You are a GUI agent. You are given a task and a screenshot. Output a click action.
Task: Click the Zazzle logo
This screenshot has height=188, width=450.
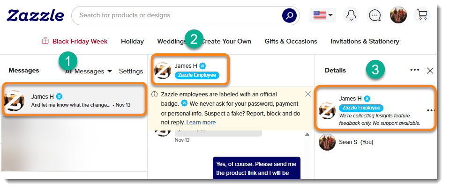tap(35, 15)
